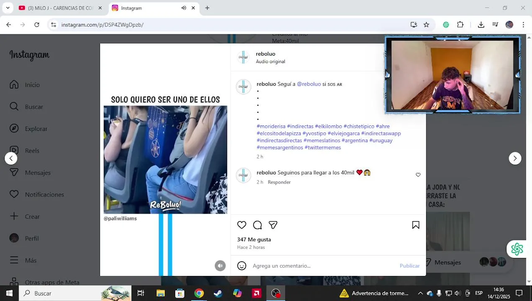The height and width of the screenshot is (301, 532).
Task: View site information icon in address bar
Action: 54,25
